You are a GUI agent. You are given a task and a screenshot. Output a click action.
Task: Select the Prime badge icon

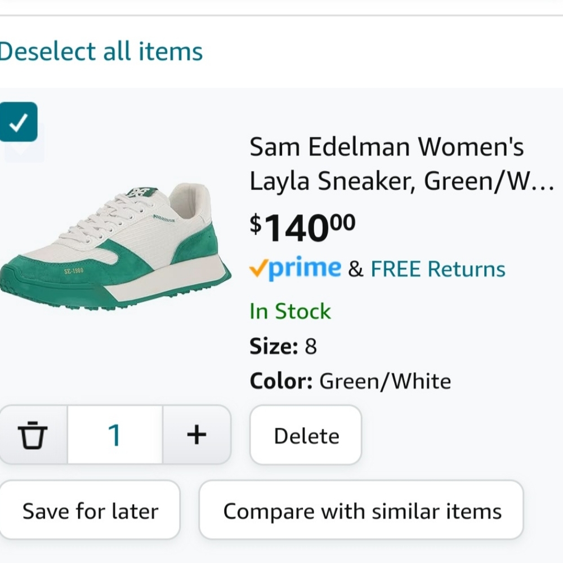pos(295,269)
